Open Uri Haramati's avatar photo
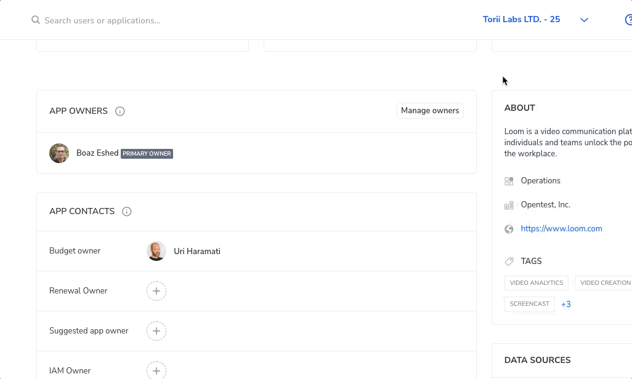Viewport: 632px width, 379px height. point(156,251)
